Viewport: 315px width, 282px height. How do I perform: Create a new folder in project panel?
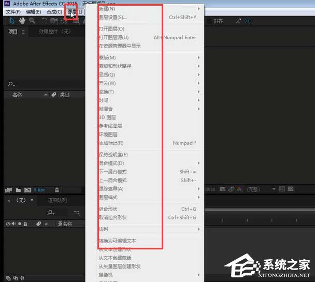coord(18,190)
